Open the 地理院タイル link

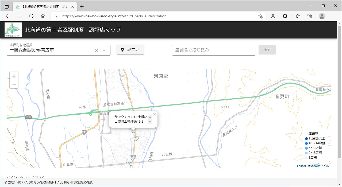[320, 166]
